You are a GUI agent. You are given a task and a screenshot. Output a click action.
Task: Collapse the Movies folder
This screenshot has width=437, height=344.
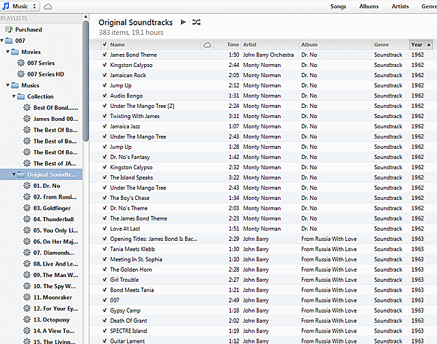pos(8,52)
